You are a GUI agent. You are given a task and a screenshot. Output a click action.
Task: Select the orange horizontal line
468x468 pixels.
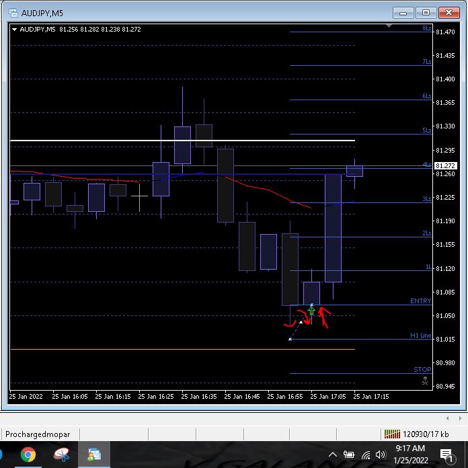coord(183,349)
